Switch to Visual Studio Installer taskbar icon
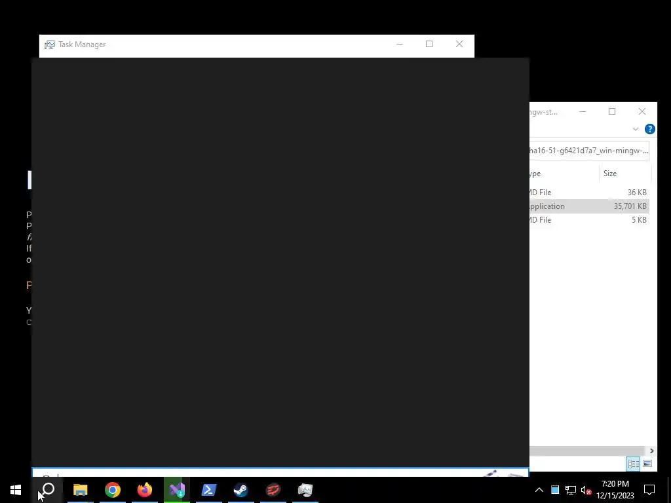 pos(177,490)
